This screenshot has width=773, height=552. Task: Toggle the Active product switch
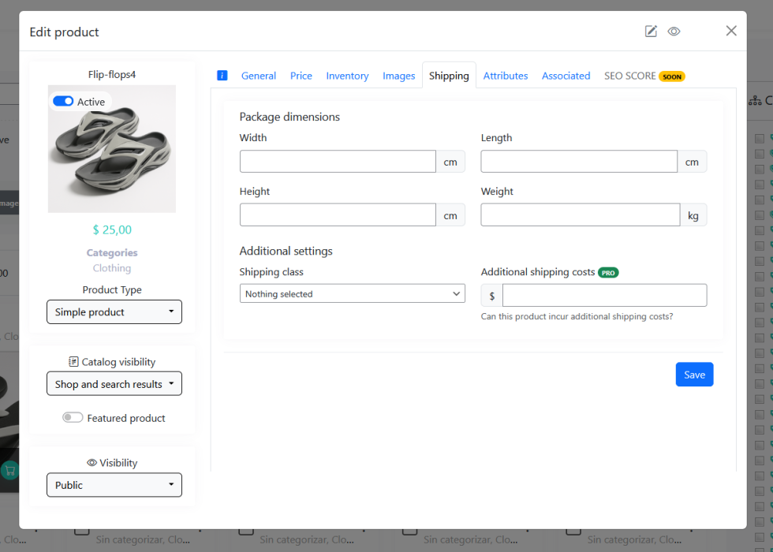[x=63, y=102]
